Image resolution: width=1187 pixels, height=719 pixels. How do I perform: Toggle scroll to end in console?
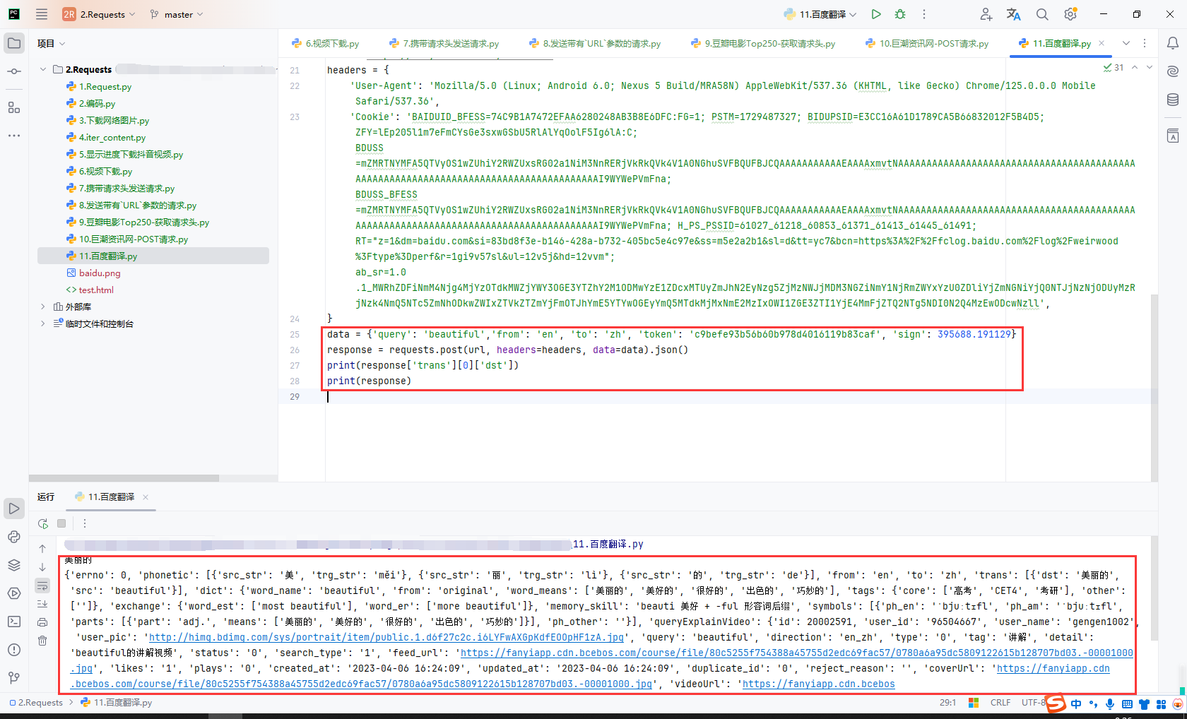click(42, 604)
